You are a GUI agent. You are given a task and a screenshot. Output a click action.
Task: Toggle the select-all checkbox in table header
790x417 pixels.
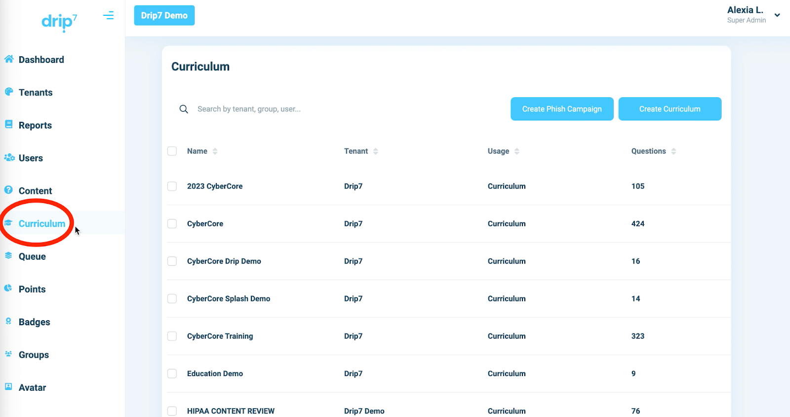tap(172, 151)
